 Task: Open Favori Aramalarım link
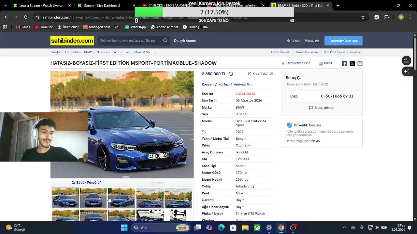pos(308,52)
